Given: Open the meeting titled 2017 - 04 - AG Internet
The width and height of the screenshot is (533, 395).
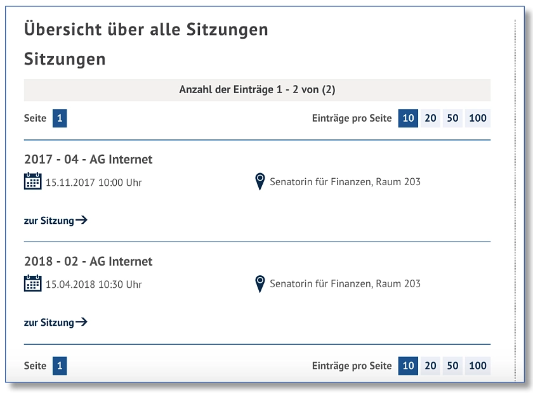Looking at the screenshot, I should point(88,159).
